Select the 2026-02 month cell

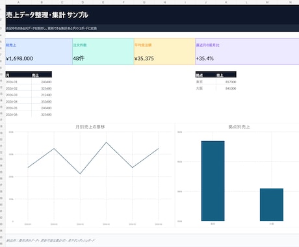(x=18, y=88)
